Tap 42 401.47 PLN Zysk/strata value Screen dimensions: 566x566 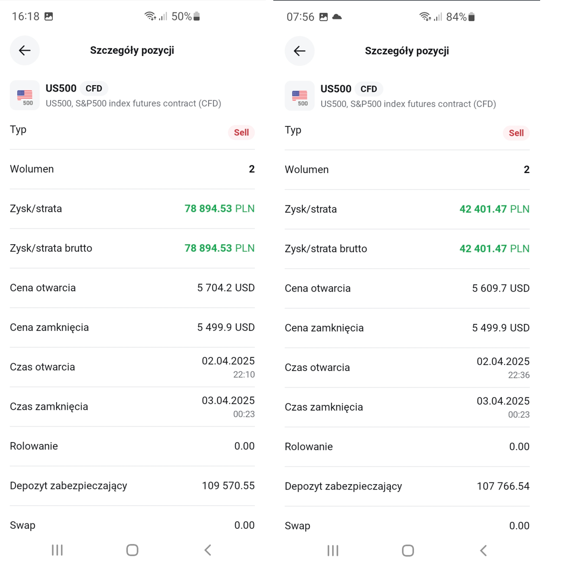tap(494, 209)
